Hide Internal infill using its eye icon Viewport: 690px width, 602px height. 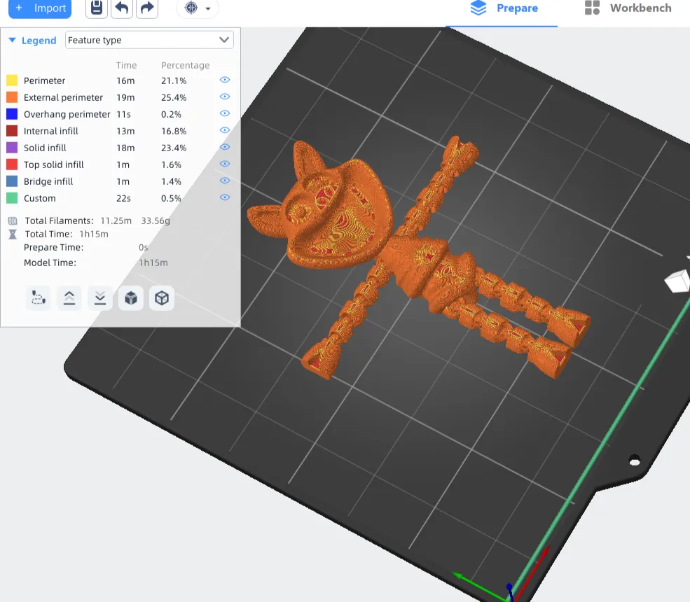(x=224, y=129)
